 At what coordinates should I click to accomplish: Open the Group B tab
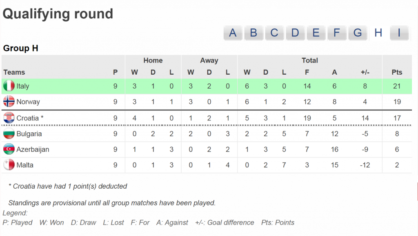point(253,33)
